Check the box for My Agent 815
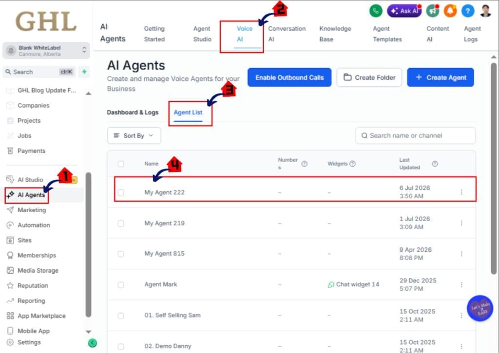Screen dimensions: 499x353 click(x=121, y=254)
